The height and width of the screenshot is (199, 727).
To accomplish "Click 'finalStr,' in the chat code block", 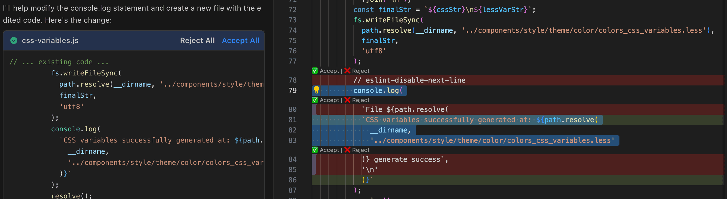I will click(78, 95).
